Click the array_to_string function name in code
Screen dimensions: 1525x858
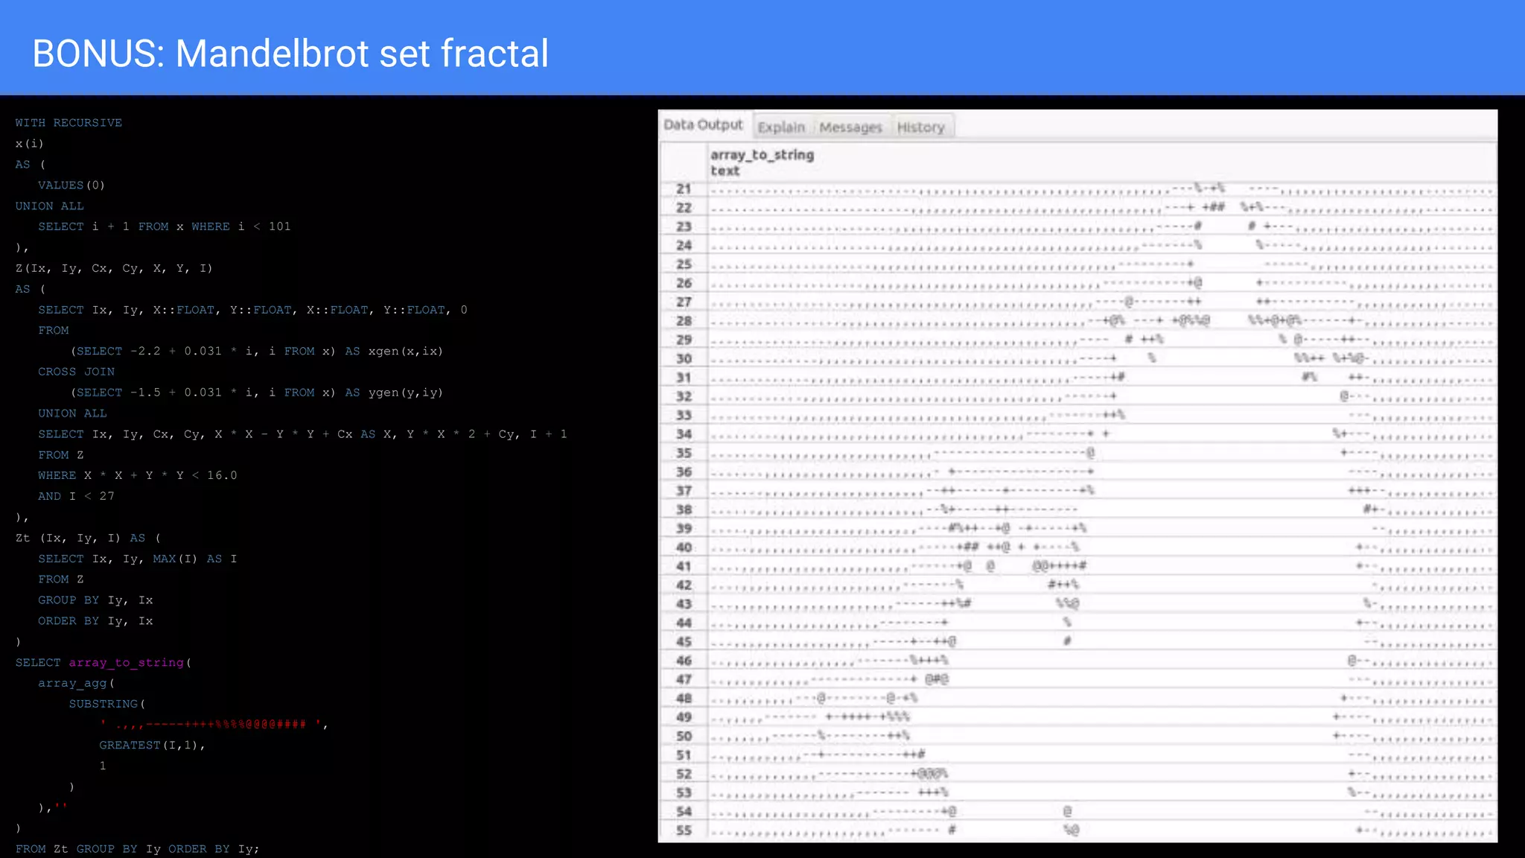[126, 662]
